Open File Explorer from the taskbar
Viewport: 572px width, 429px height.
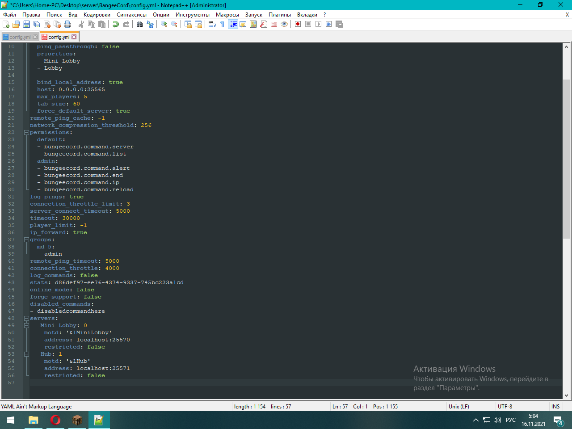click(x=33, y=420)
